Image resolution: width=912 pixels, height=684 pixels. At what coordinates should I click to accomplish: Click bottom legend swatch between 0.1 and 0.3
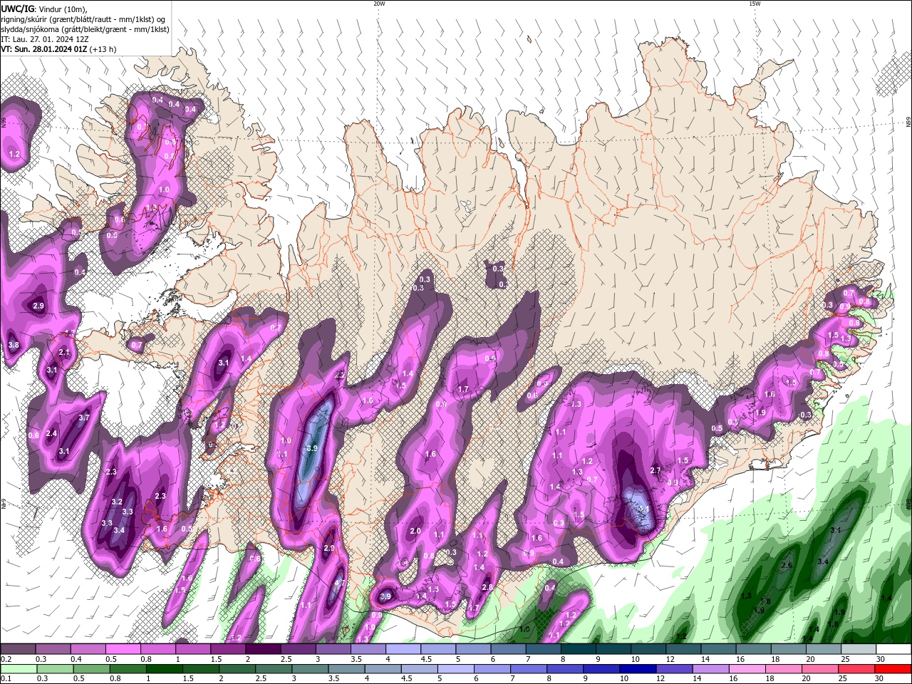[x=18, y=669]
